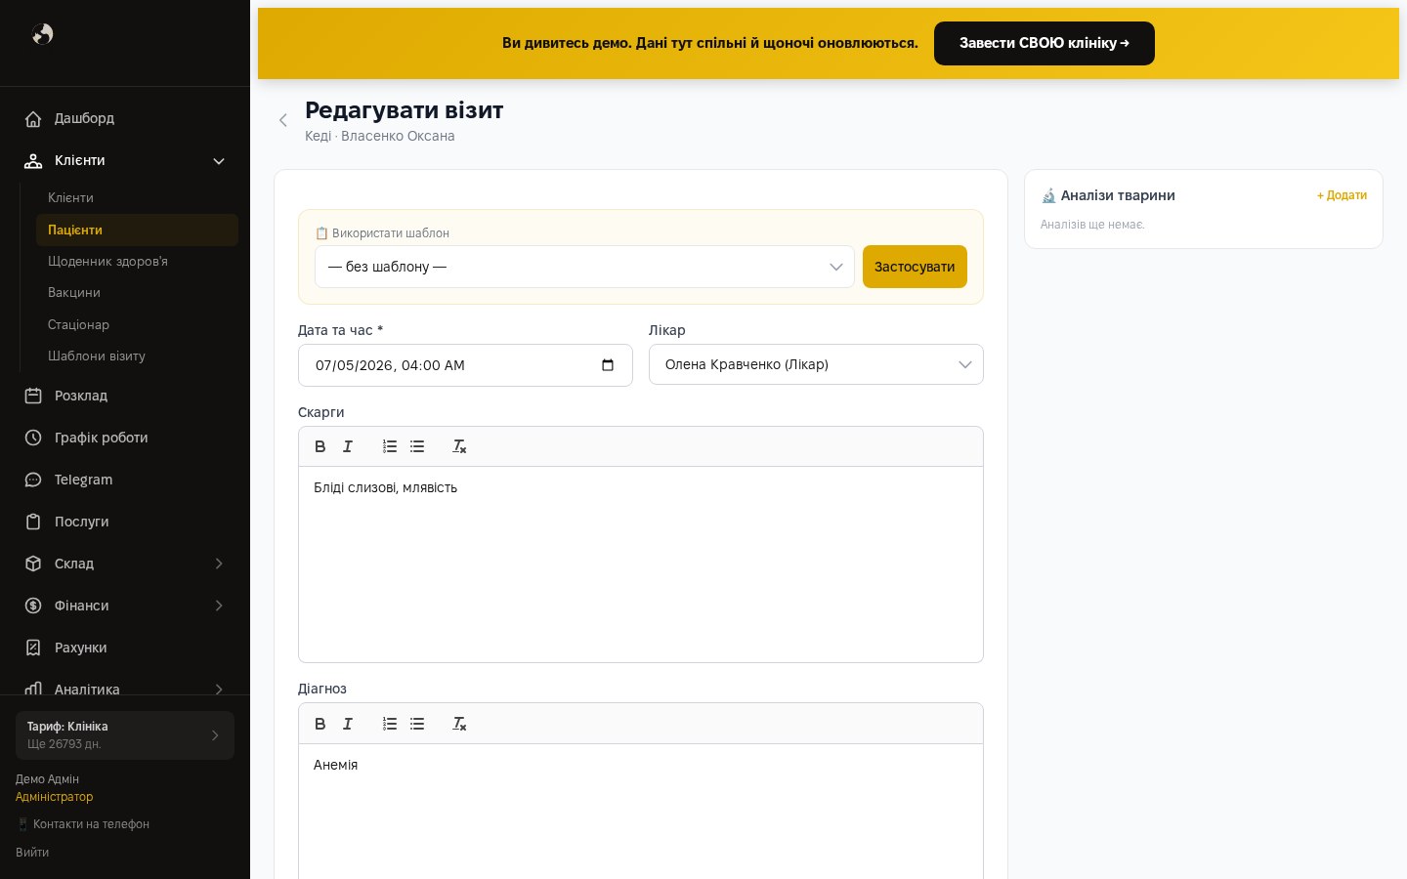Insert numbered list in Діагноз editor
This screenshot has width=1407, height=879.
coord(390,724)
